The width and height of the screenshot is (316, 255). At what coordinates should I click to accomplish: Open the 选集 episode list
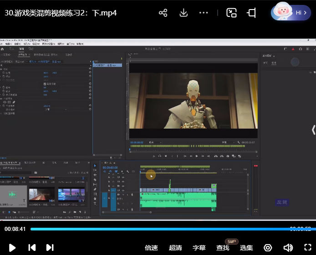[x=246, y=248]
